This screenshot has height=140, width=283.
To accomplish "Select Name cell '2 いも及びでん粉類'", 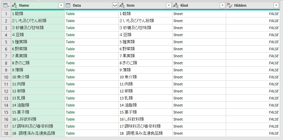I will pos(38,21).
